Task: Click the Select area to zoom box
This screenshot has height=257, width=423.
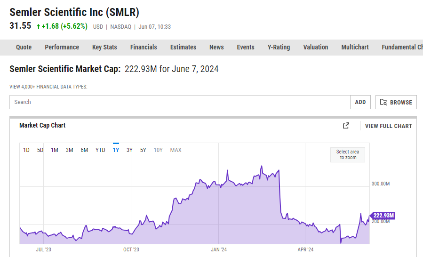Action: coord(348,155)
